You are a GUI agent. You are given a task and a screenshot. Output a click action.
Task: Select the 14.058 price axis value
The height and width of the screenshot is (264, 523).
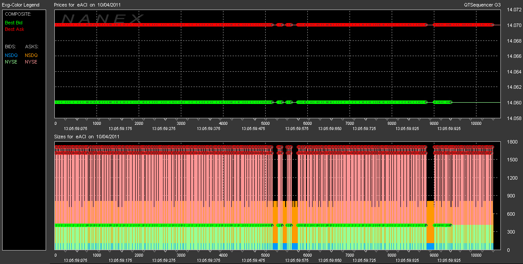point(514,118)
